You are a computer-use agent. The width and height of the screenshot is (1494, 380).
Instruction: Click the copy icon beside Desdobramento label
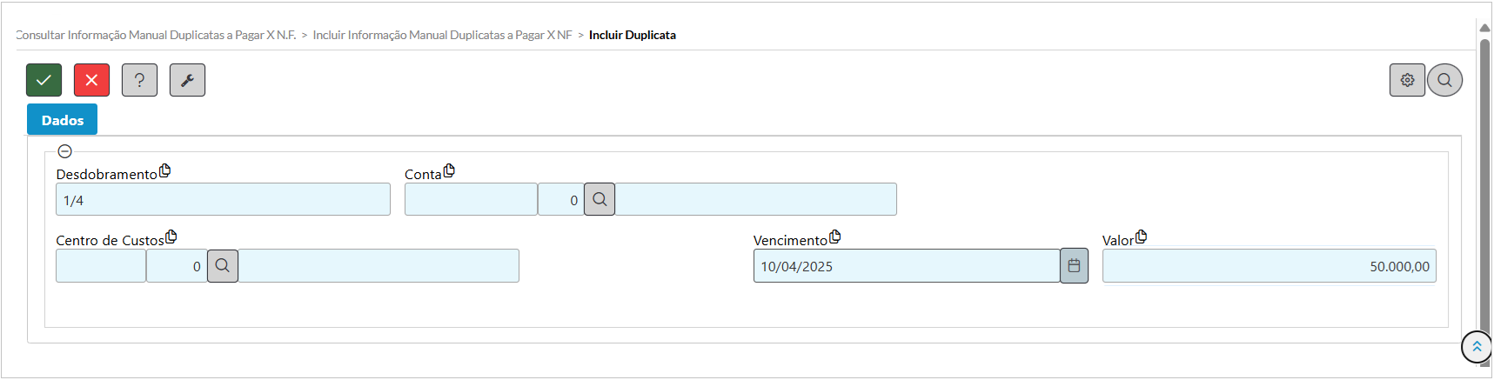point(165,171)
